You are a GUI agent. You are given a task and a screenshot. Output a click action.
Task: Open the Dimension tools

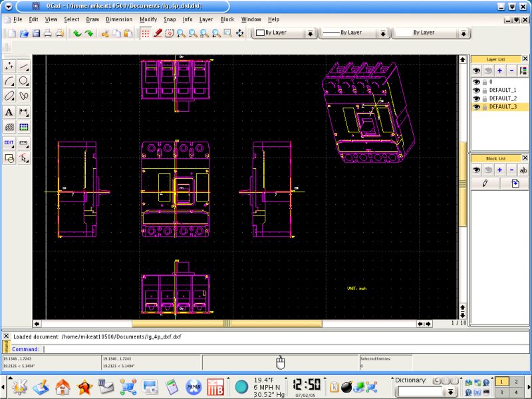[x=24, y=112]
